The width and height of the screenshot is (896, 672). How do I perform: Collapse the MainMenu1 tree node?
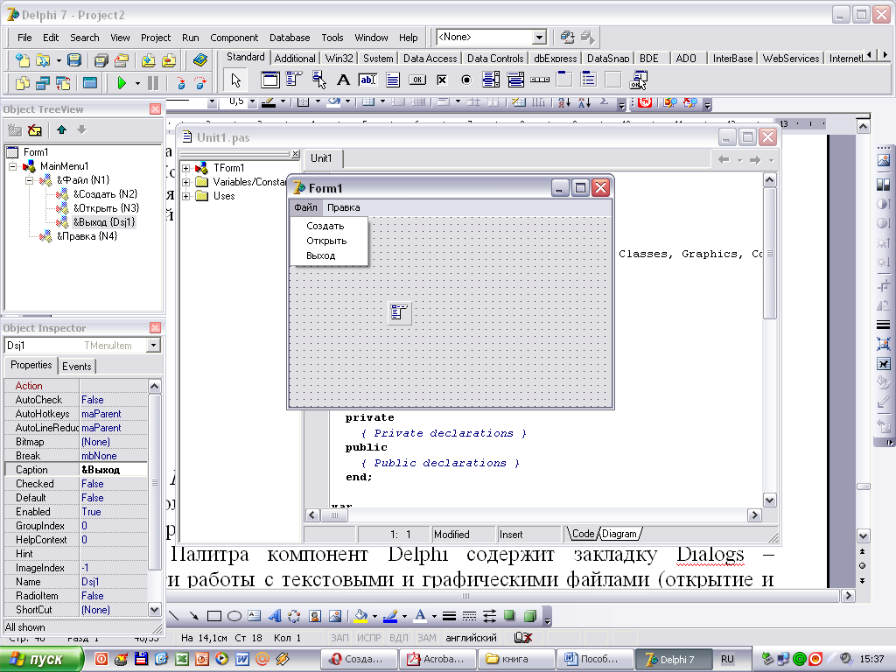12,166
